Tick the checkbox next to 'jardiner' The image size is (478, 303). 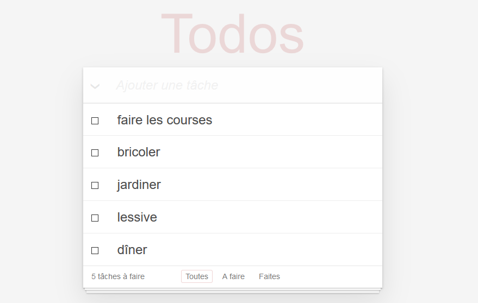[x=95, y=186]
